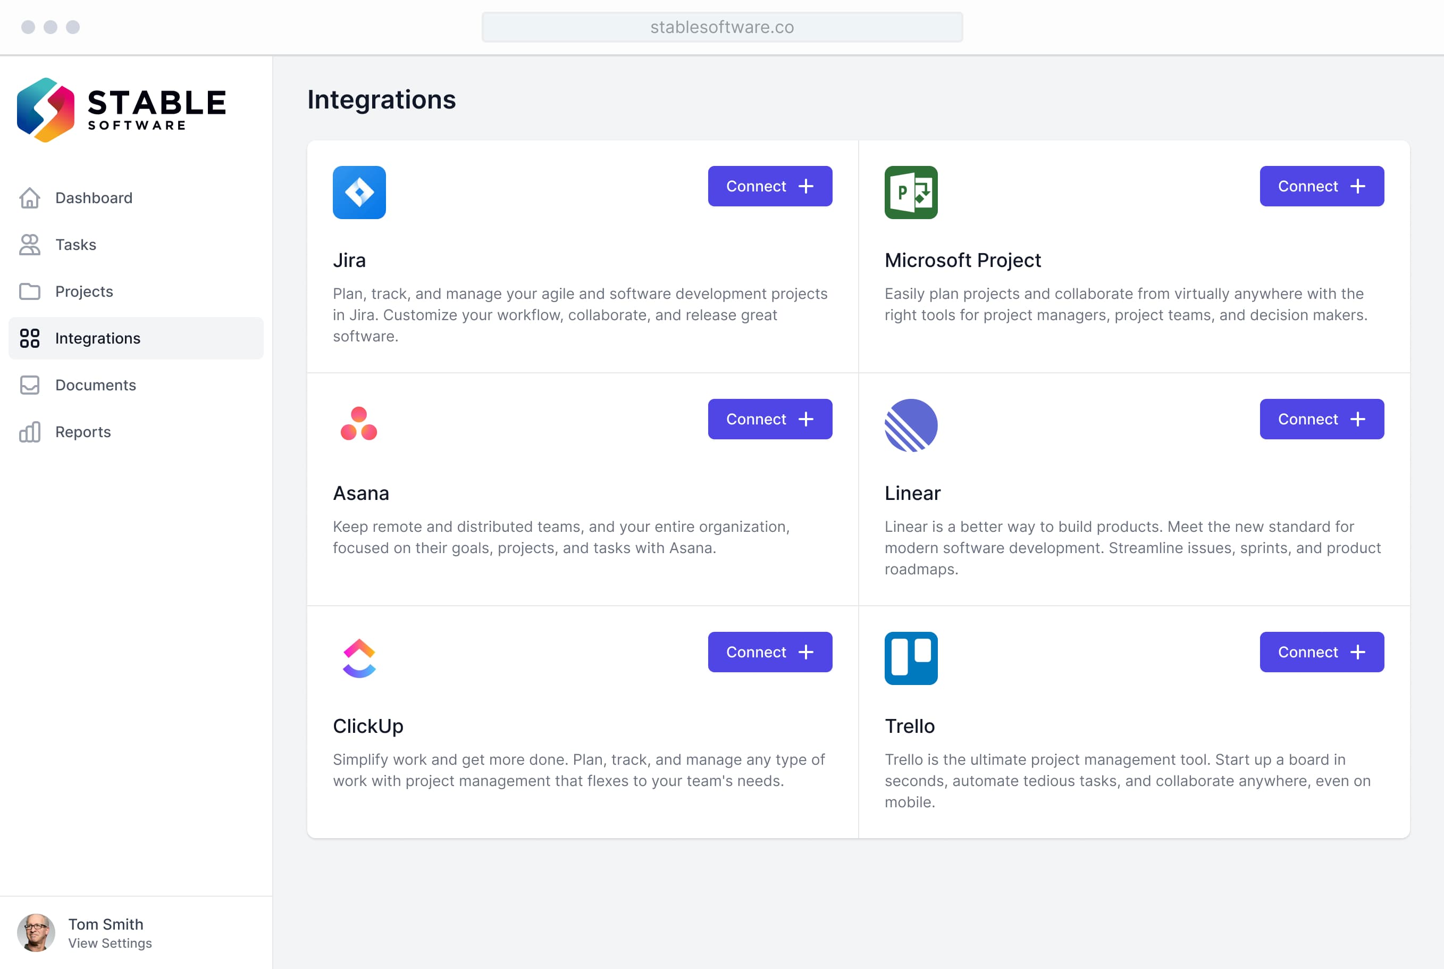Connect the Linear integration

pyautogui.click(x=1322, y=419)
